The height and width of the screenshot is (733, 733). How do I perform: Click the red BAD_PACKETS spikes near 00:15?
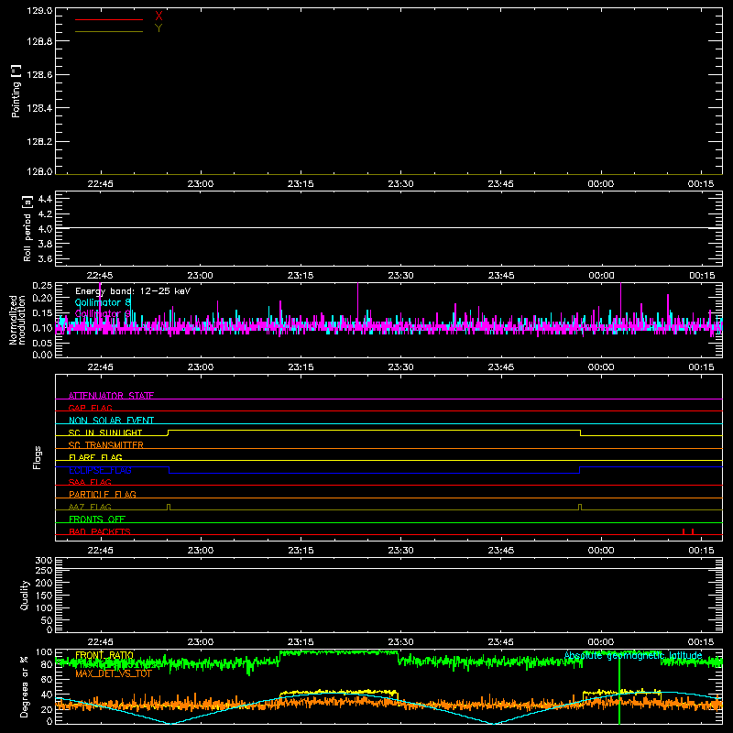[688, 531]
